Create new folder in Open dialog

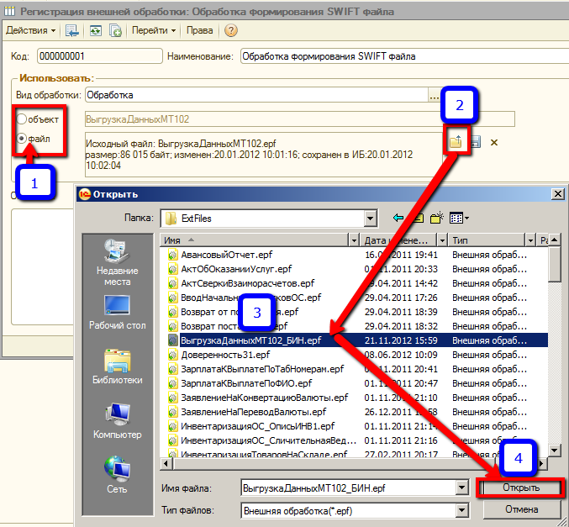pyautogui.click(x=436, y=219)
